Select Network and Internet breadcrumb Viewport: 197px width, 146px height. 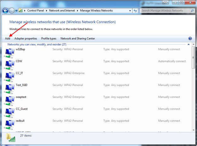click(x=62, y=10)
